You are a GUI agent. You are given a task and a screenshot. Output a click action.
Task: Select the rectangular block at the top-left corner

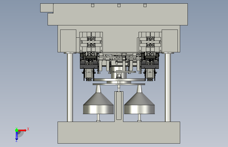pos(47,8)
